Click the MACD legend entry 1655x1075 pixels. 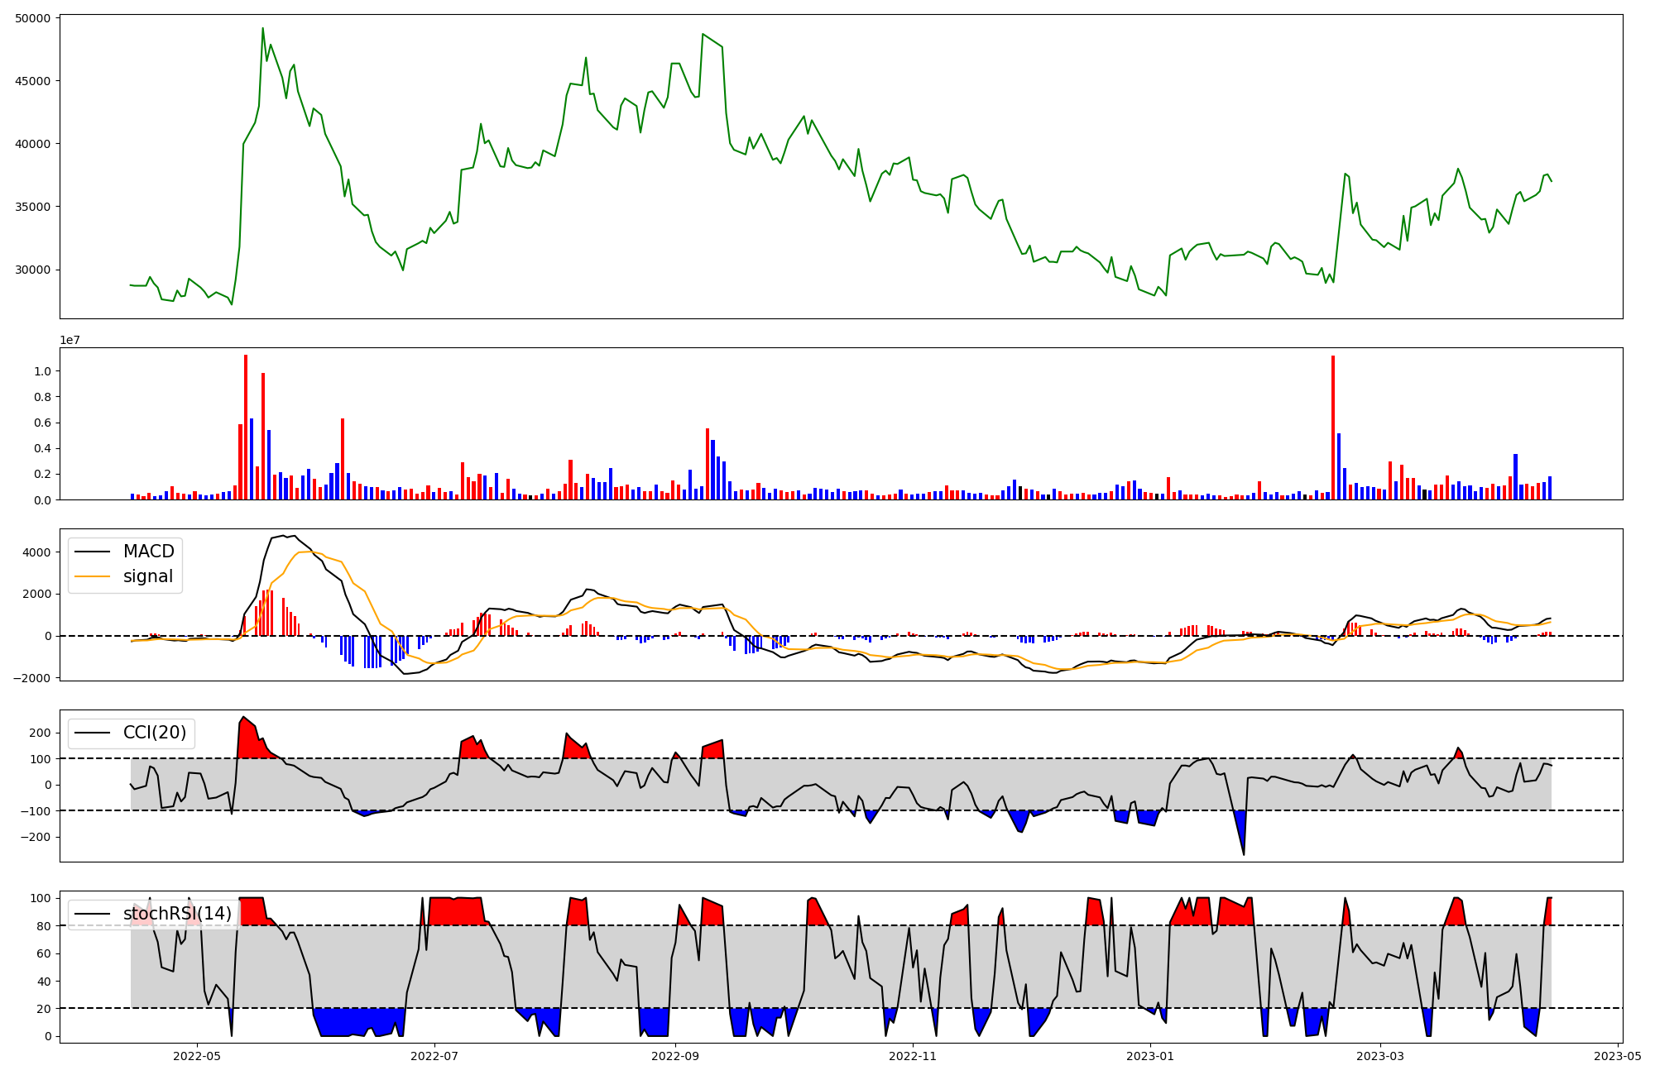point(148,552)
